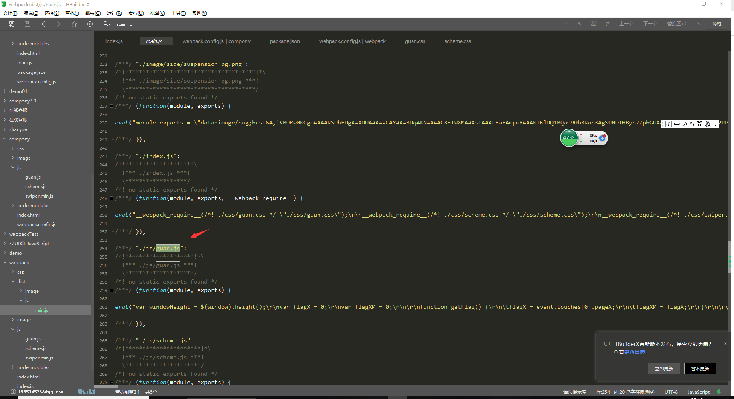The width and height of the screenshot is (734, 399).
Task: Click 帮助我们 link in status bar
Action: coord(88,392)
